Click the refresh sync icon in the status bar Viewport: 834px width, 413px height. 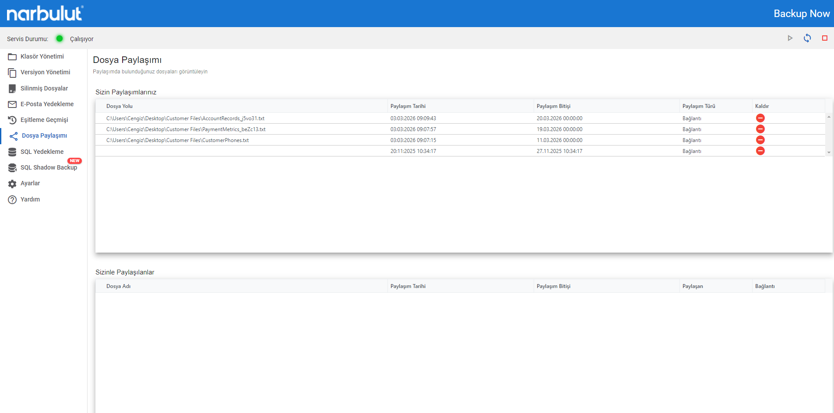coord(807,38)
